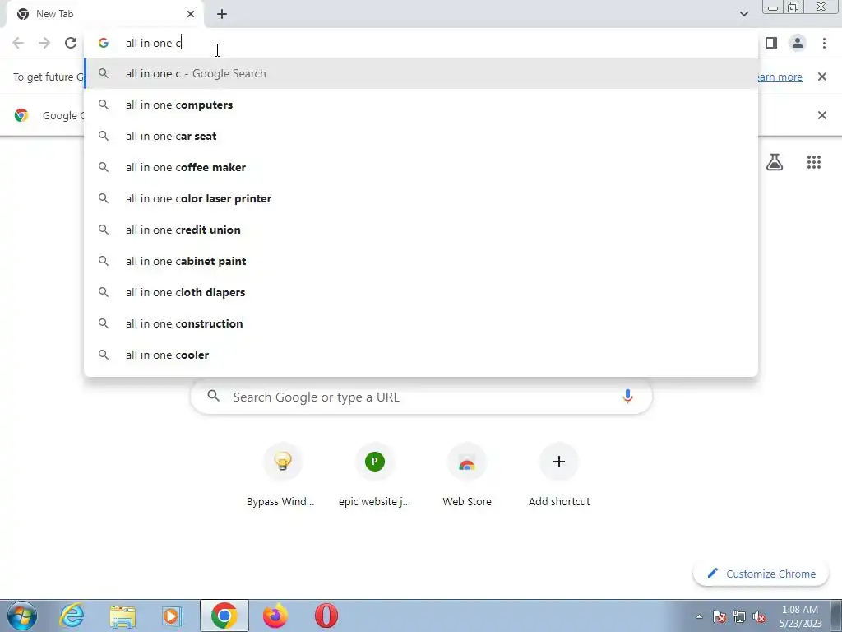The image size is (842, 632).
Task: Click the address bar text field
Action: pos(421,43)
